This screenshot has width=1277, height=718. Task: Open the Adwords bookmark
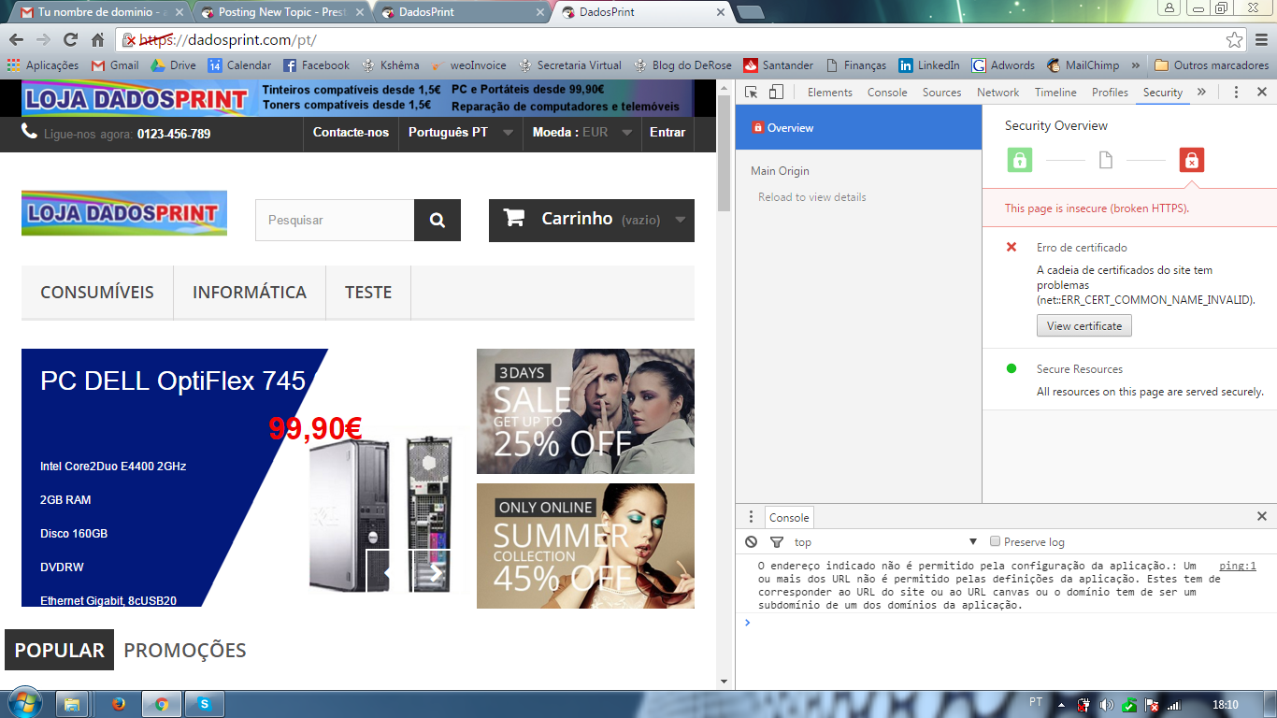point(1003,65)
